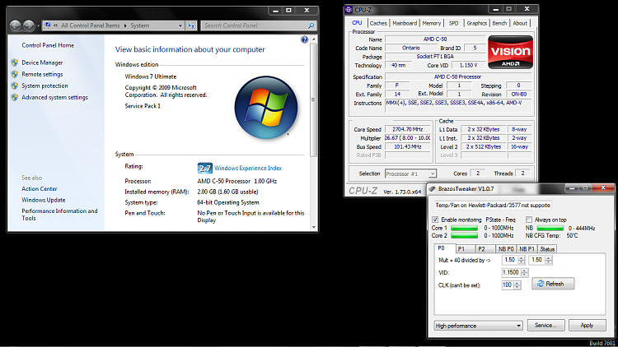Open Performance Information and Tools link

59,215
